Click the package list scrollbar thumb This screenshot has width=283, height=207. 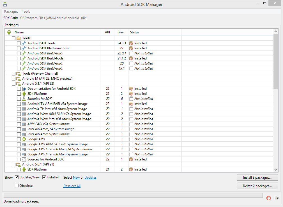(x=275, y=61)
